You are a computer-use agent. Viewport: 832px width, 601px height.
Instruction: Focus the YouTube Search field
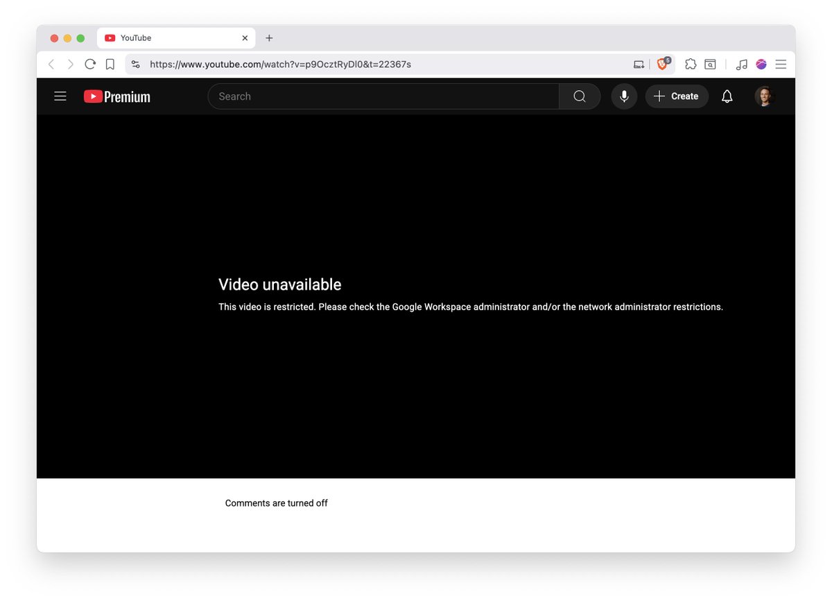pyautogui.click(x=383, y=96)
